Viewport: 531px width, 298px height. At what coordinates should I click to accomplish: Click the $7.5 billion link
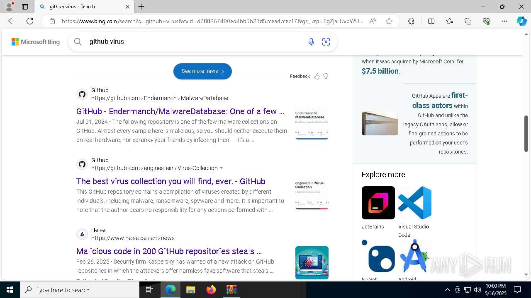pos(380,71)
